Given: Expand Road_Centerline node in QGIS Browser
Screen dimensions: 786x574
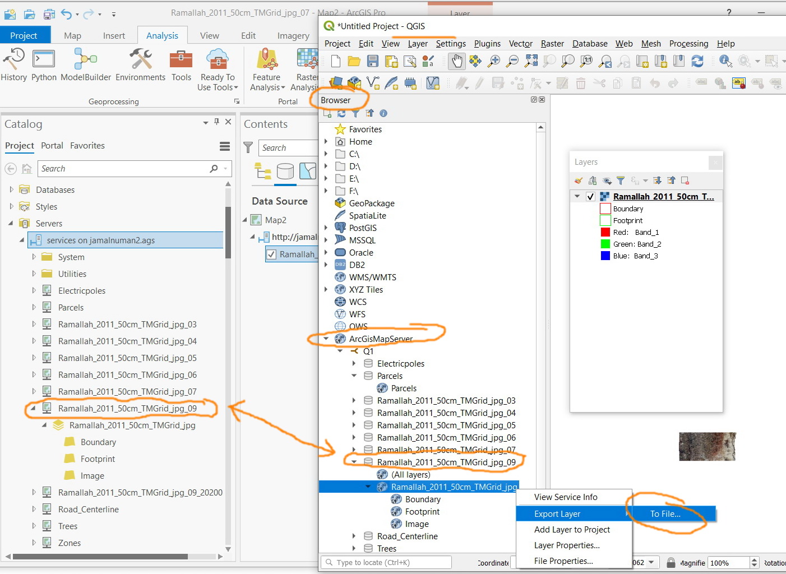Looking at the screenshot, I should click(x=354, y=536).
